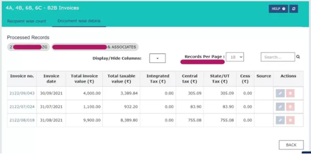Open invoice link 2122/09/043
This screenshot has width=311, height=155.
pos(22,93)
